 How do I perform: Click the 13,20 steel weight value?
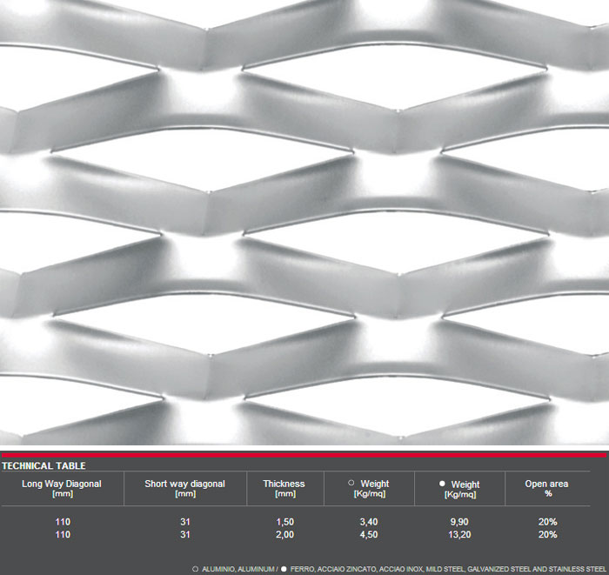[x=459, y=535]
